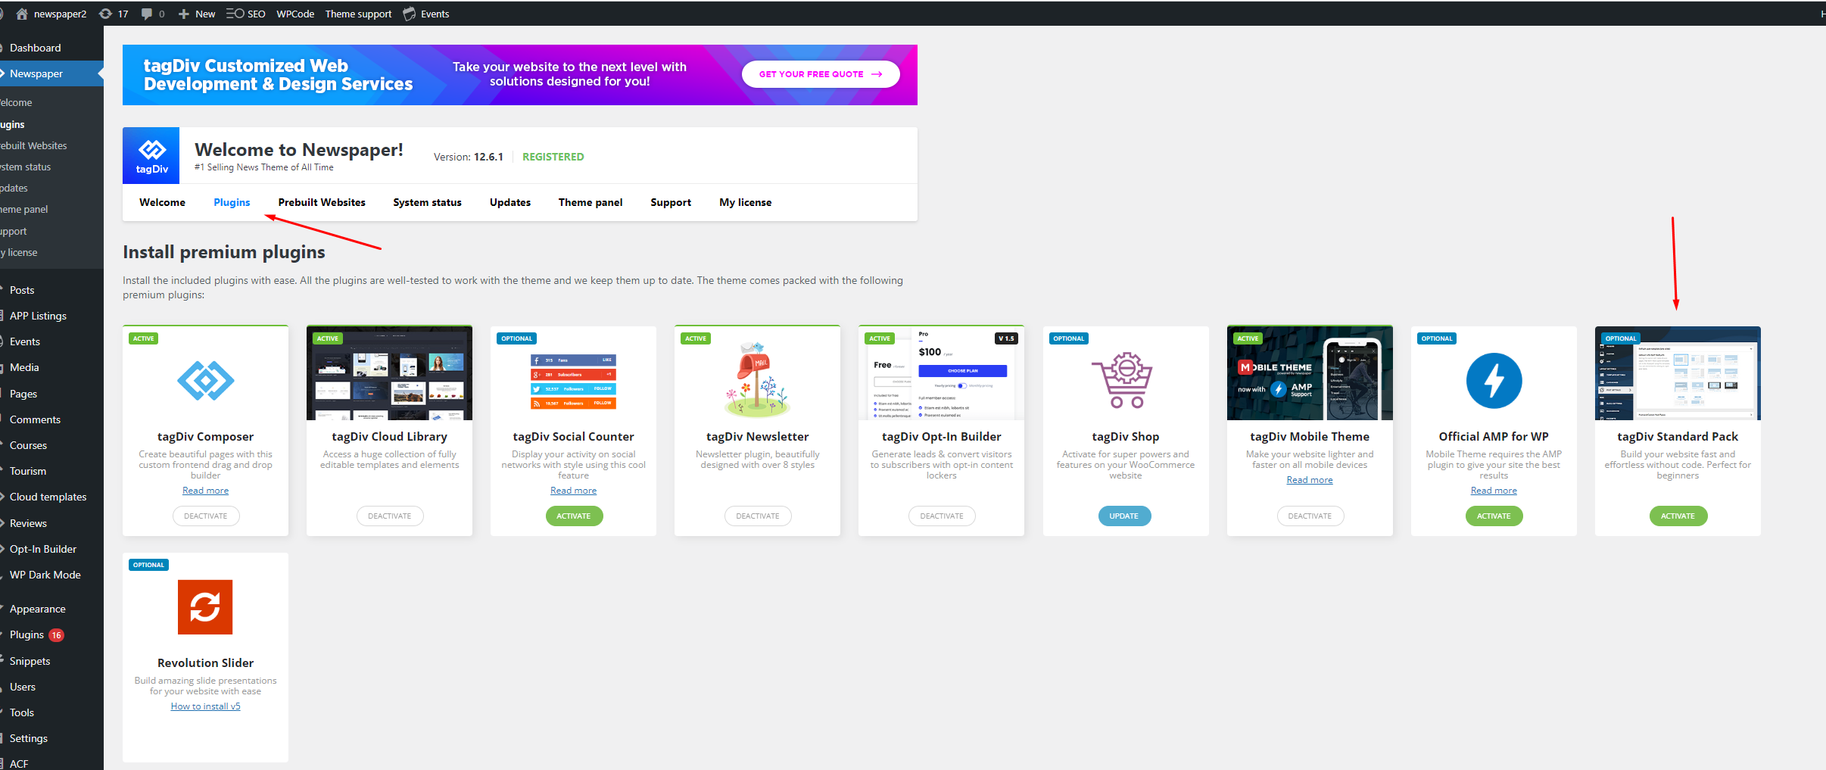Deactivate the tagDiv Newsletter plugin
1826x770 pixels.
757,516
